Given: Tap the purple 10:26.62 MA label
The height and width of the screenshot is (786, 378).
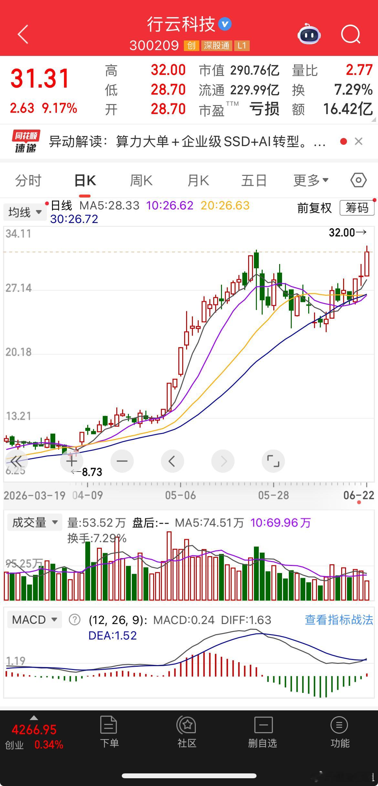Looking at the screenshot, I should pos(170,206).
